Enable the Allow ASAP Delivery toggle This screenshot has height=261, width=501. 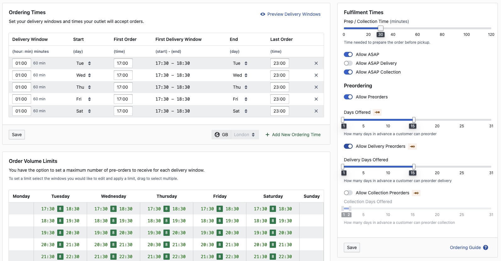348,63
